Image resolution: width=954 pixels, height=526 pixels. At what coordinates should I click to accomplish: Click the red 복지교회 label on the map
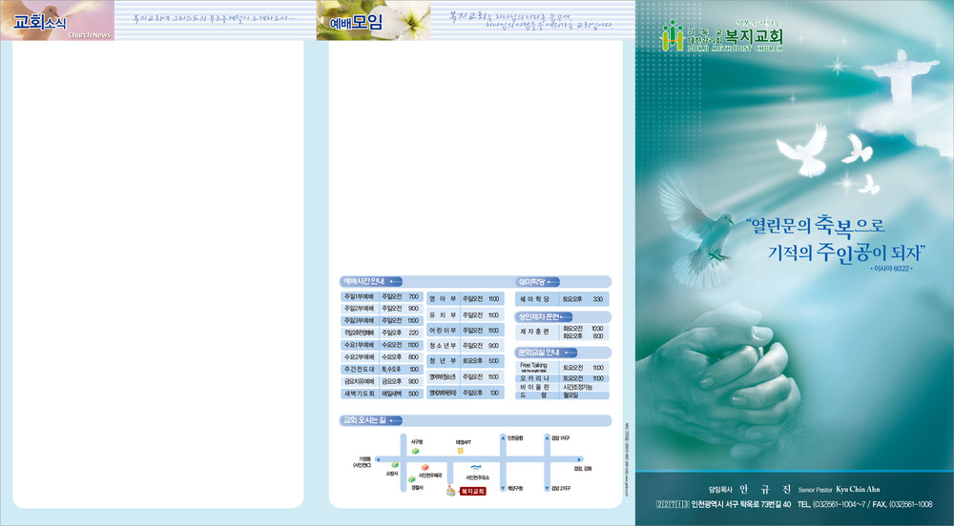[473, 492]
